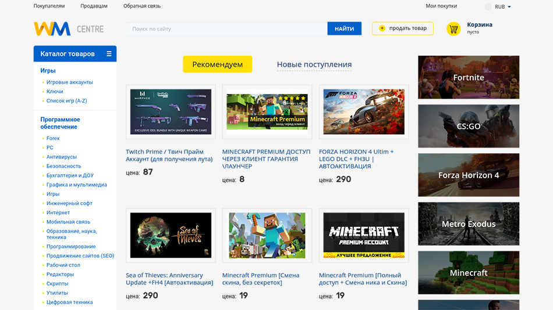
Task: Open Антивирусы category
Action: click(61, 157)
